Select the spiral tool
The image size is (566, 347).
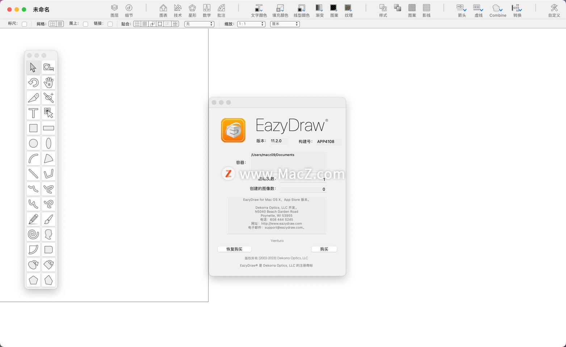tap(33, 234)
